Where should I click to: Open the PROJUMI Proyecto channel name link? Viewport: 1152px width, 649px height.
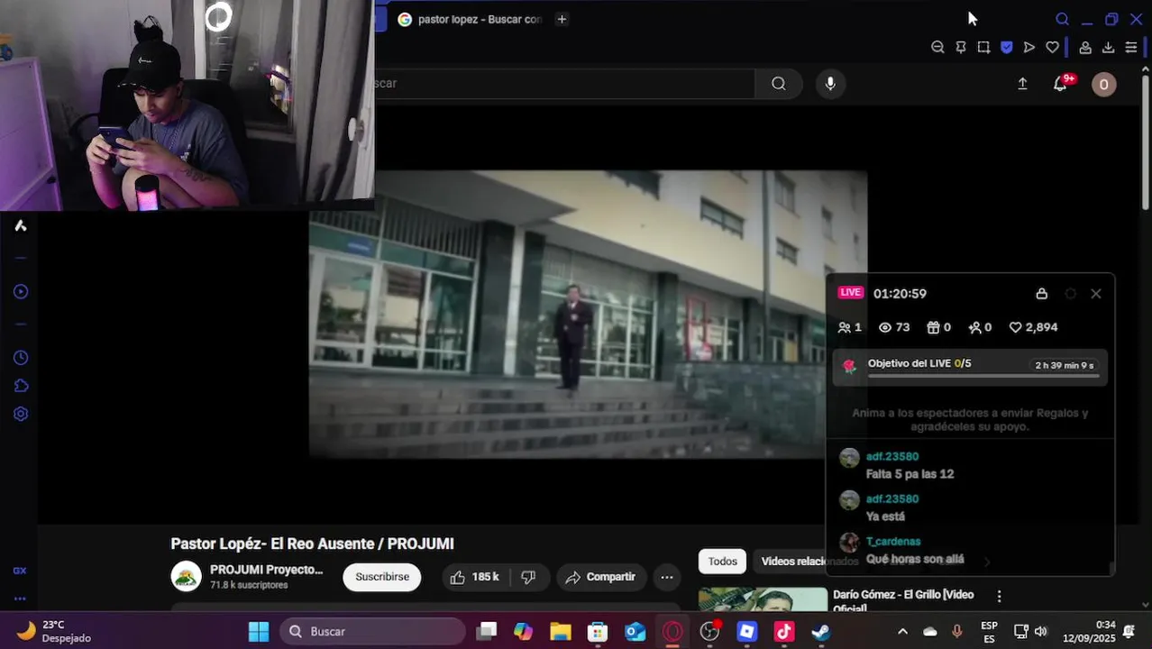(x=266, y=570)
